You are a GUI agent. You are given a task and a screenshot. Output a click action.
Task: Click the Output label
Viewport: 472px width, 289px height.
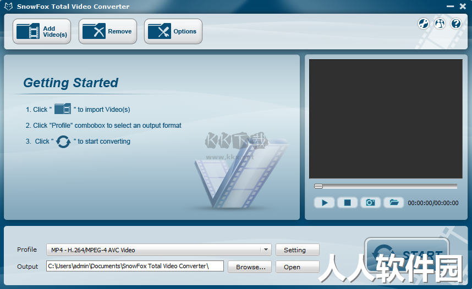(28, 267)
